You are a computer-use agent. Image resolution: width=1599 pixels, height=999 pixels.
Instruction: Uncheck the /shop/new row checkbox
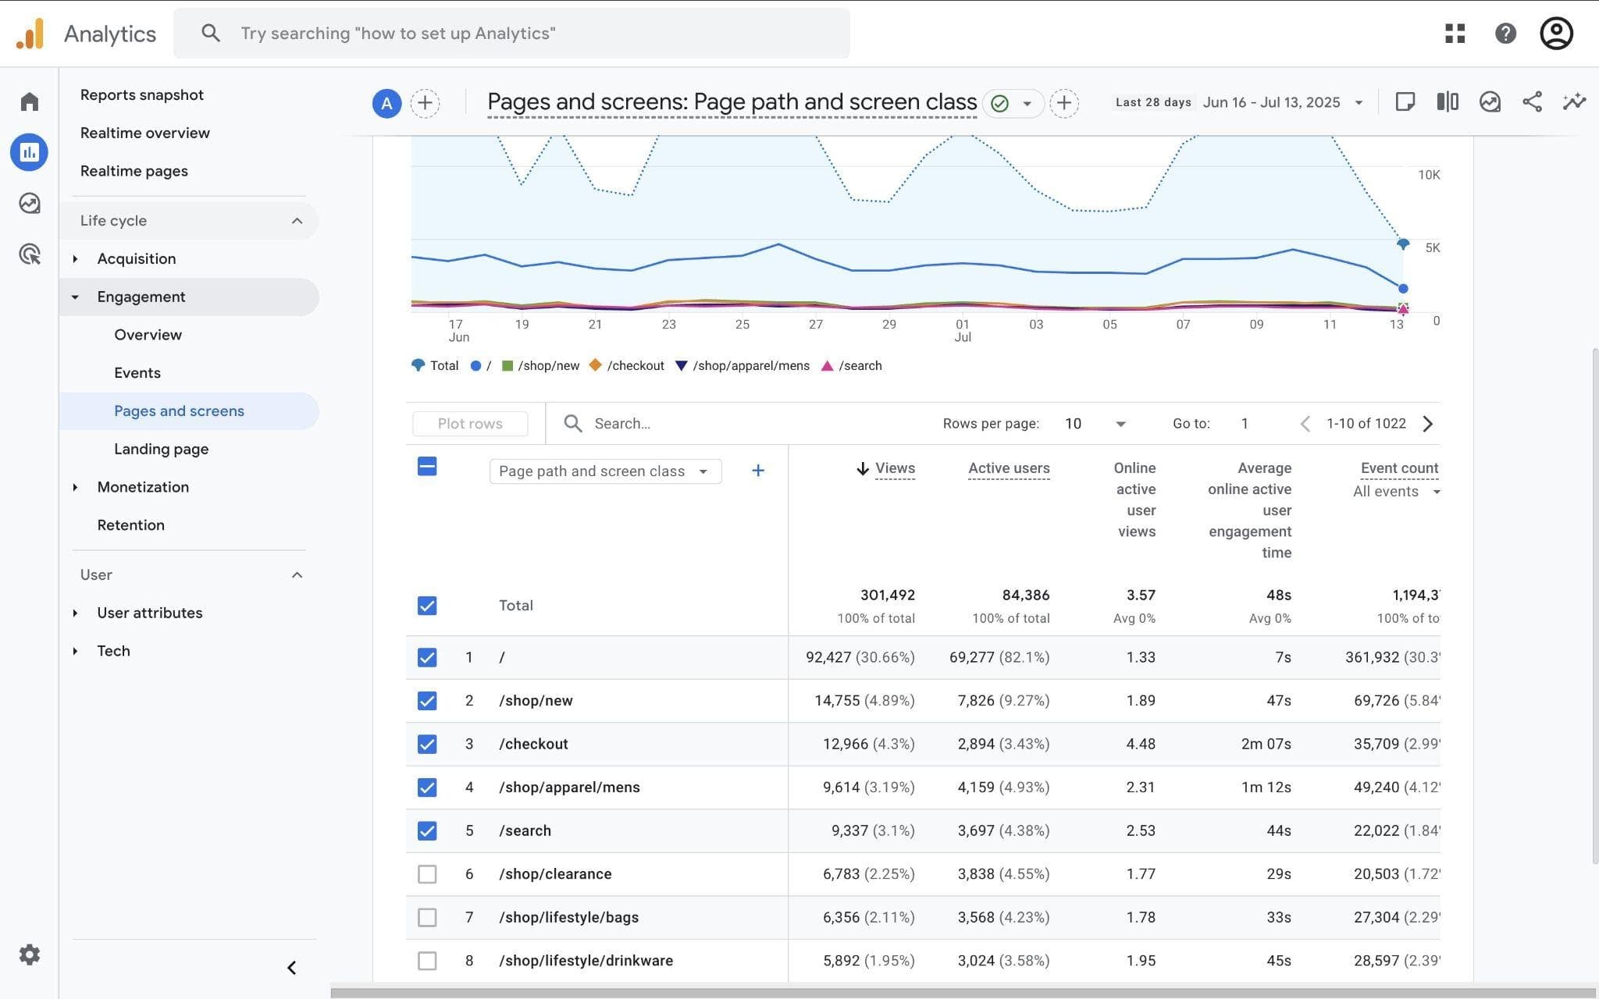427,701
